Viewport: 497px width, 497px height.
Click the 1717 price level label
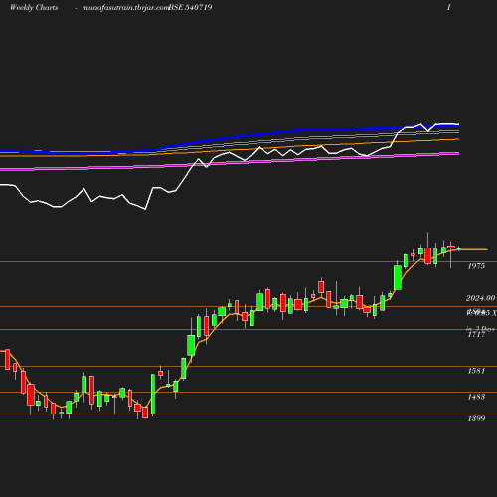pos(476,335)
